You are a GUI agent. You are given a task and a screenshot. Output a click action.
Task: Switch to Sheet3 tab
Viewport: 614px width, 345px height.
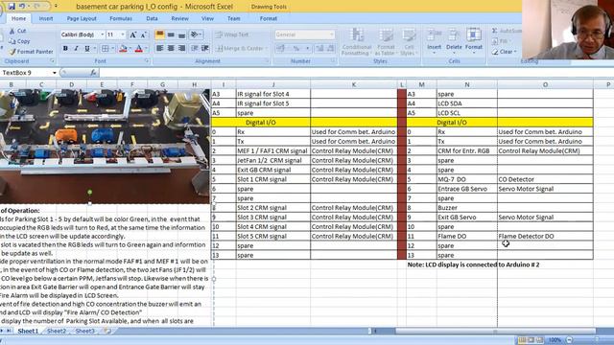click(x=85, y=331)
